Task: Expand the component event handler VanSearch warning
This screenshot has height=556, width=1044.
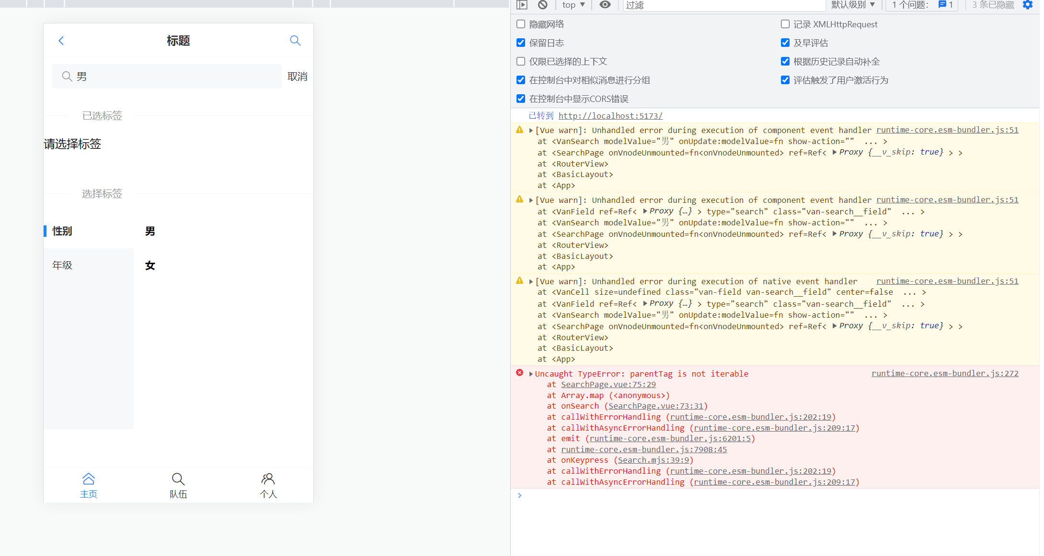Action: pos(531,130)
